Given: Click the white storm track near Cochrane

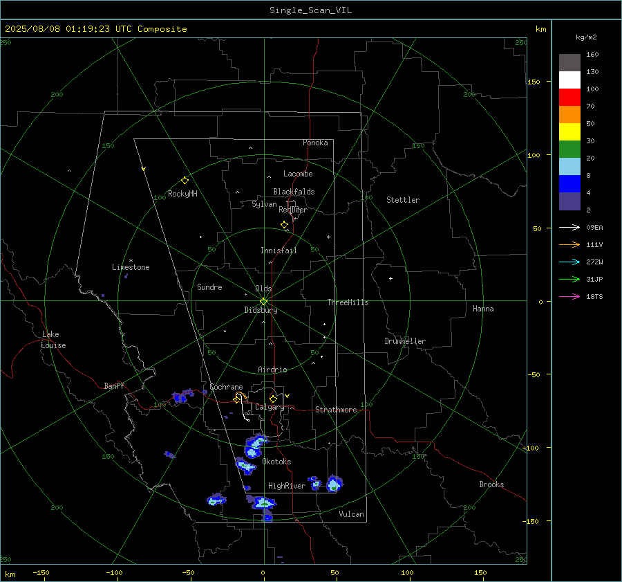Looking at the screenshot, I should tap(243, 407).
